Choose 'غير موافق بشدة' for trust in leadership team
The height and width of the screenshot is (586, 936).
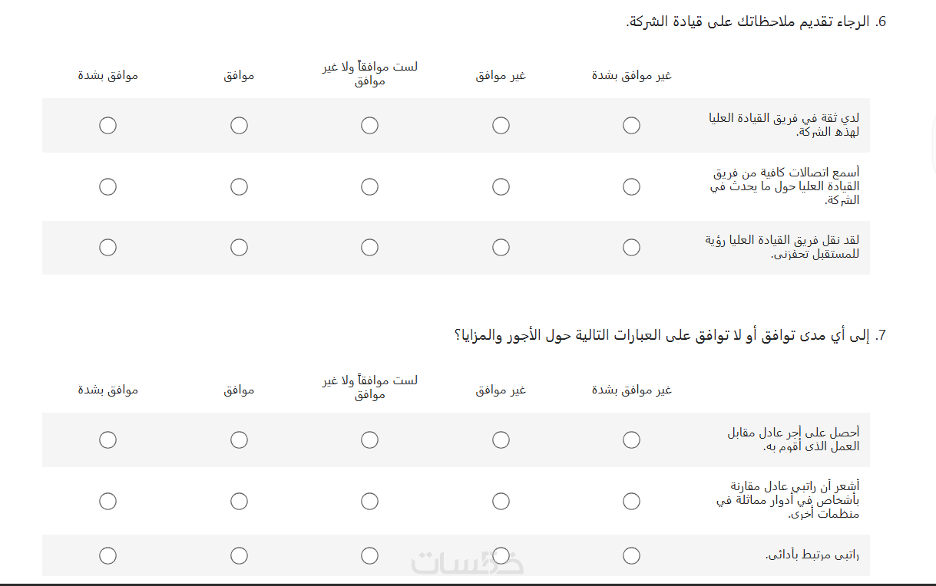point(631,125)
